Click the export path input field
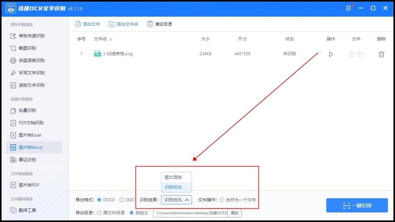The width and height of the screenshot is (395, 222). [x=191, y=213]
